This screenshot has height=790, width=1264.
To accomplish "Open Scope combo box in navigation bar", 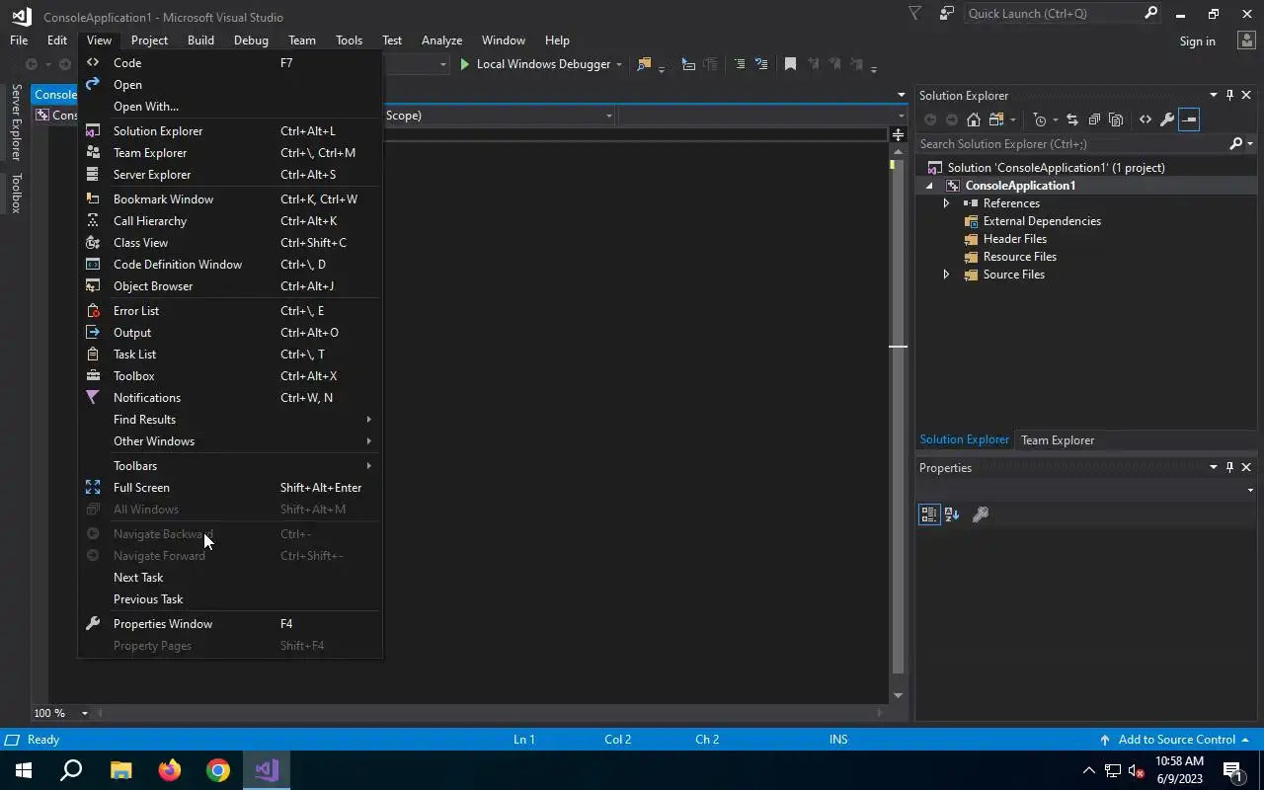I will 499,116.
